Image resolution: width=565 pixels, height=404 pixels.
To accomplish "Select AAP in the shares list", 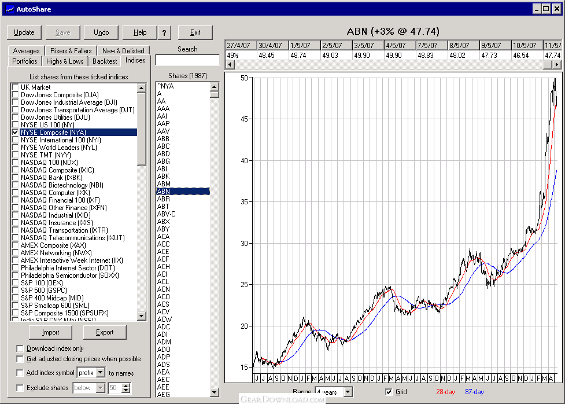I will (183, 124).
